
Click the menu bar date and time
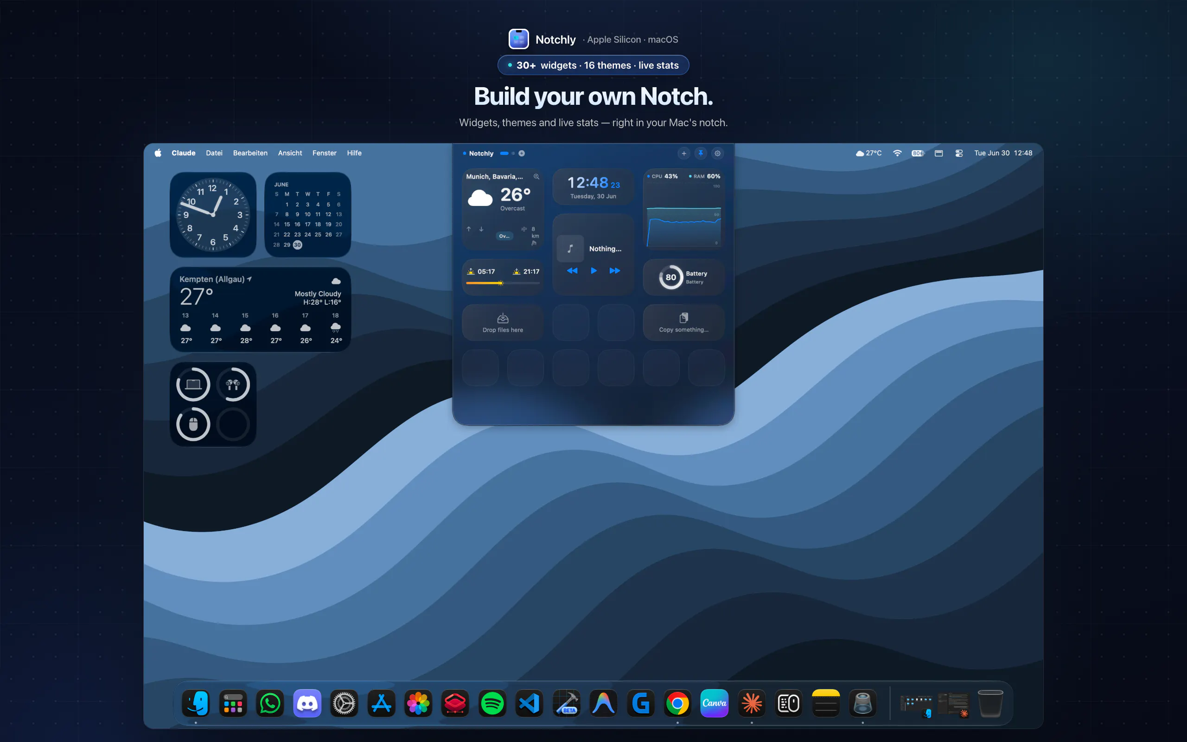(x=1003, y=153)
